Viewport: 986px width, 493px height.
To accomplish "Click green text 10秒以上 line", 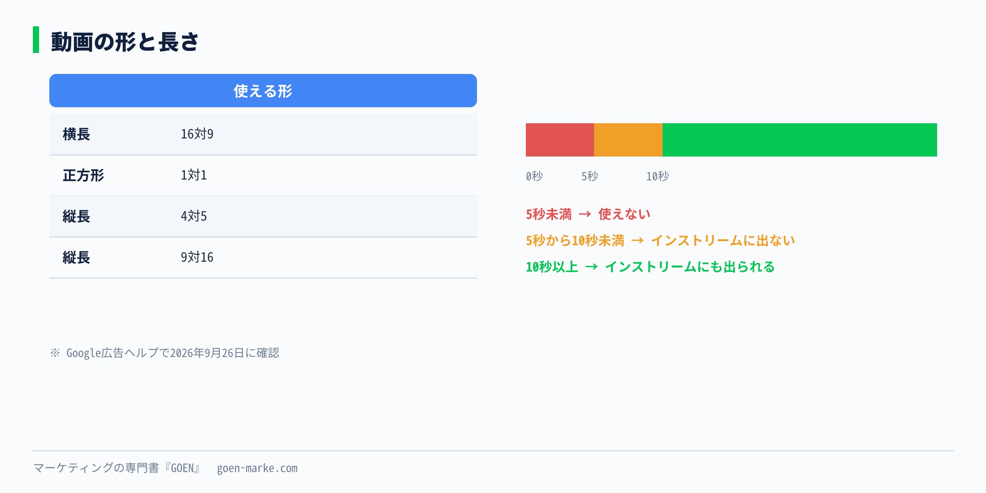I will pos(650,267).
